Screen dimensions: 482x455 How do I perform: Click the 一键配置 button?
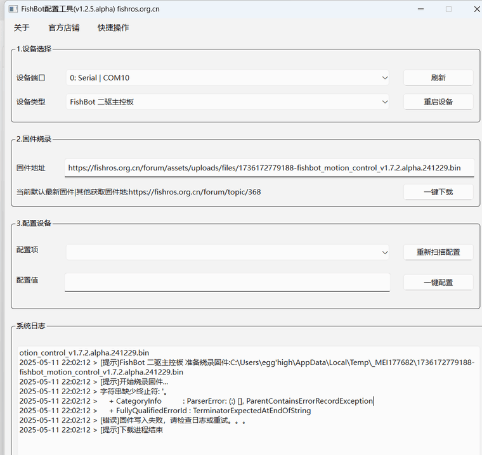(x=438, y=283)
